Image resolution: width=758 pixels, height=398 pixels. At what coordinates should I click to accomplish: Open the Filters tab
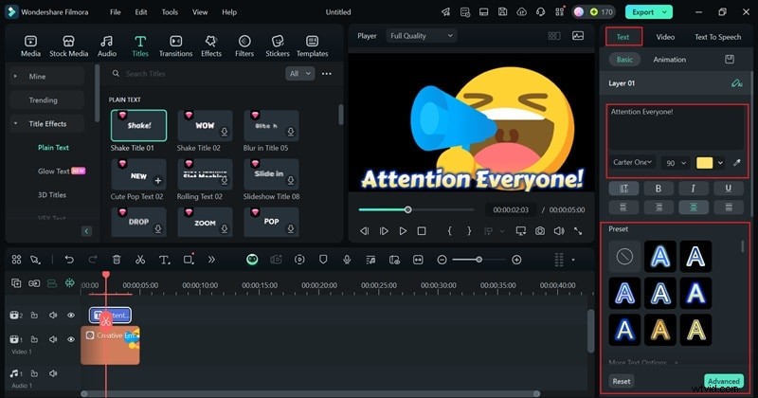pos(244,46)
